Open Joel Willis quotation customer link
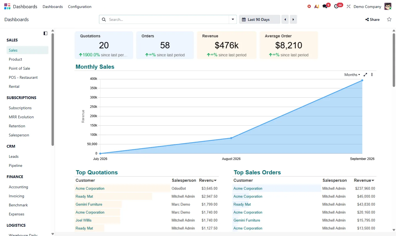396x236 pixels. (x=84, y=220)
